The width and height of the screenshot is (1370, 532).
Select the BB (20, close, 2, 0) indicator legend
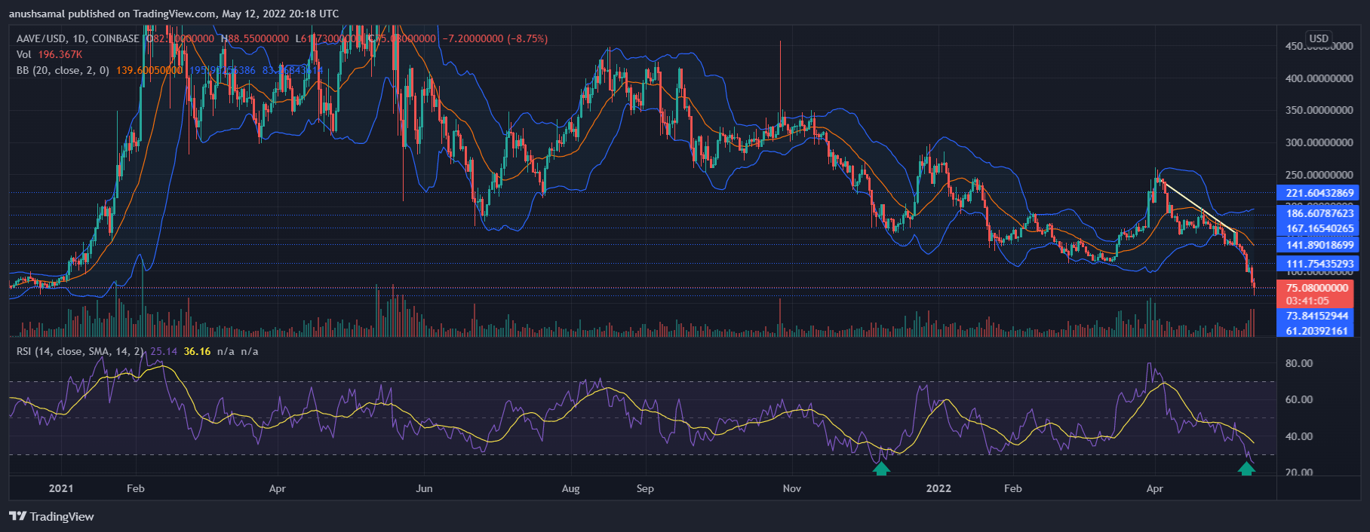pos(63,70)
